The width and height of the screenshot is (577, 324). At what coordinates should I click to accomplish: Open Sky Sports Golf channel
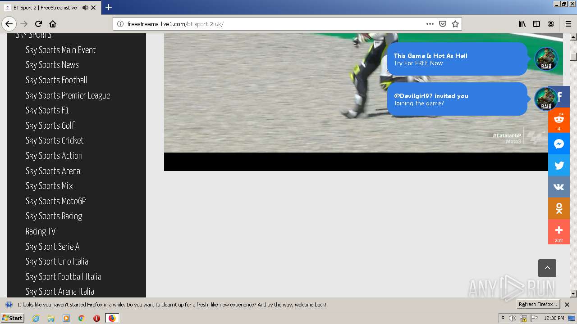(x=50, y=126)
